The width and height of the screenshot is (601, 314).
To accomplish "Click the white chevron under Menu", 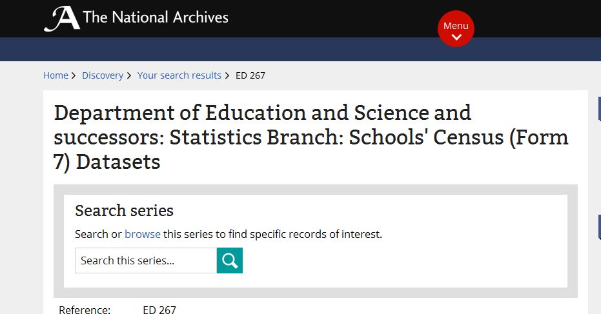I will pyautogui.click(x=456, y=37).
